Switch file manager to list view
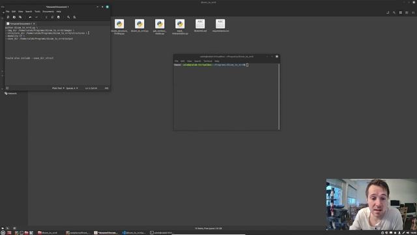Viewport: 417px width, 235px height. [x=407, y=12]
